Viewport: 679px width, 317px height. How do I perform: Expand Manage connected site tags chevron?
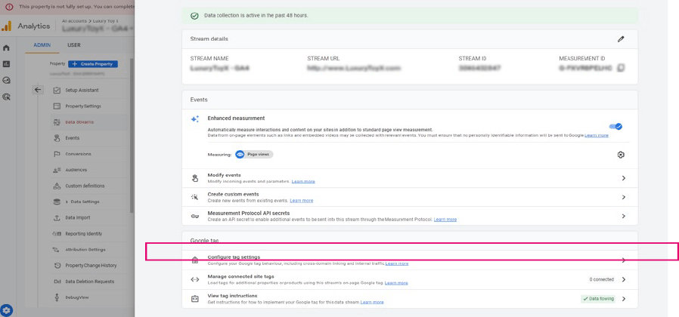click(624, 279)
